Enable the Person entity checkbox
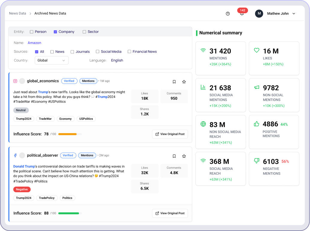310x231 pixels. [x=31, y=32]
